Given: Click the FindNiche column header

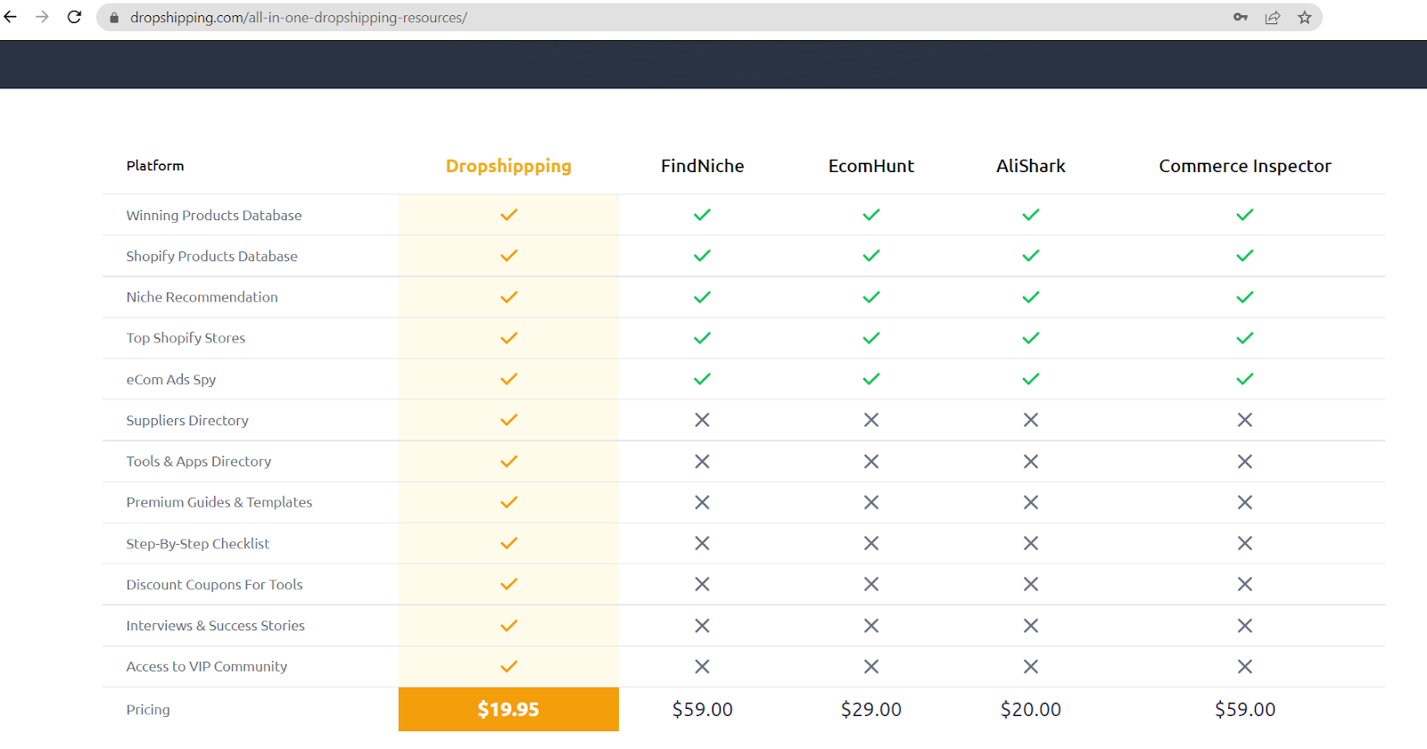Looking at the screenshot, I should [x=702, y=166].
